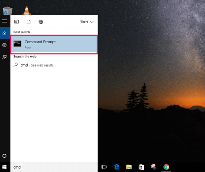
Task: Click the web search magnifier icon
Action: [x=16, y=65]
